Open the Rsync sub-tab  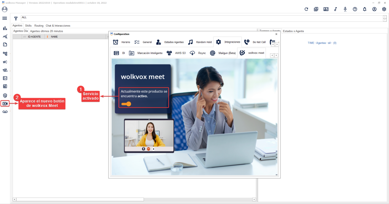tap(198, 53)
